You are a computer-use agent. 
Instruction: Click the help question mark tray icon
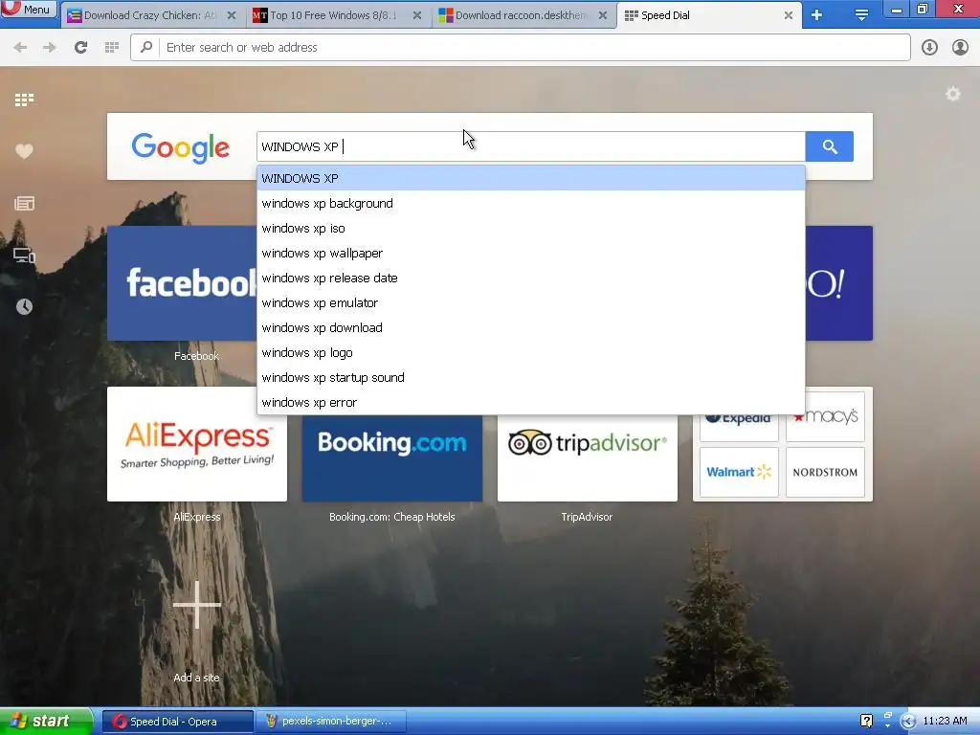pyautogui.click(x=866, y=721)
